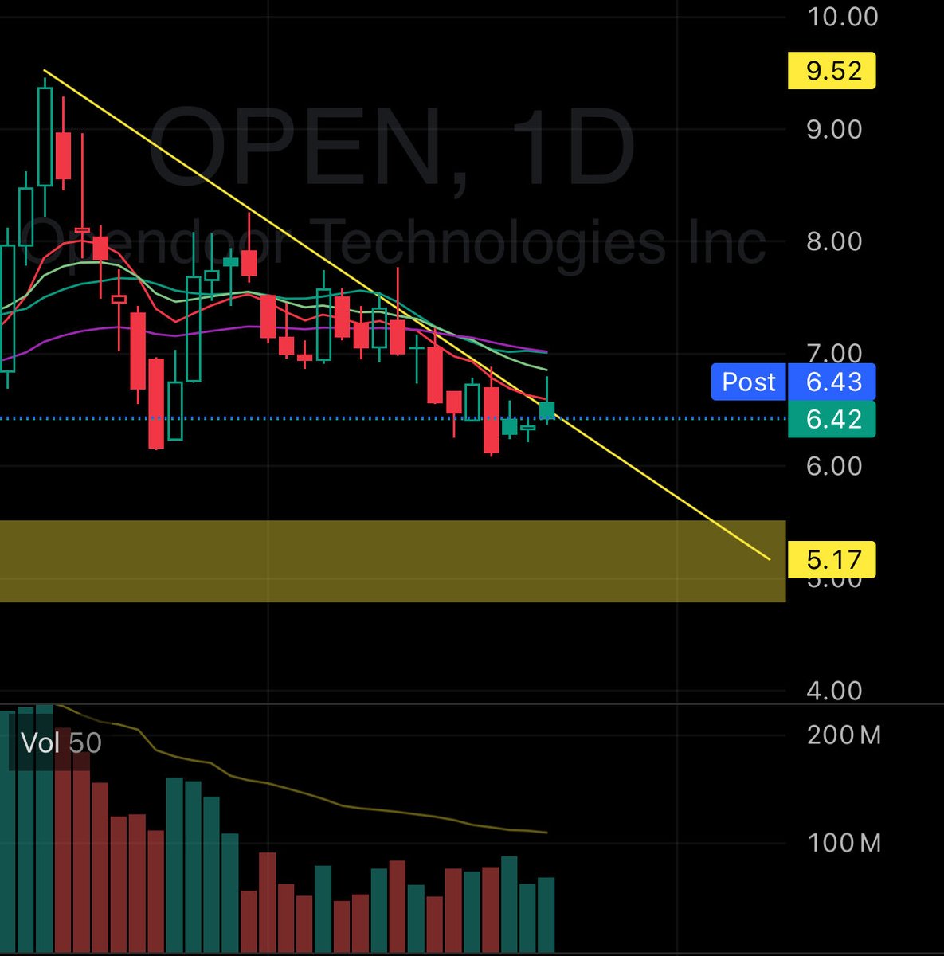Click the latest green candlestick
This screenshot has width=944, height=956.
pos(547,410)
